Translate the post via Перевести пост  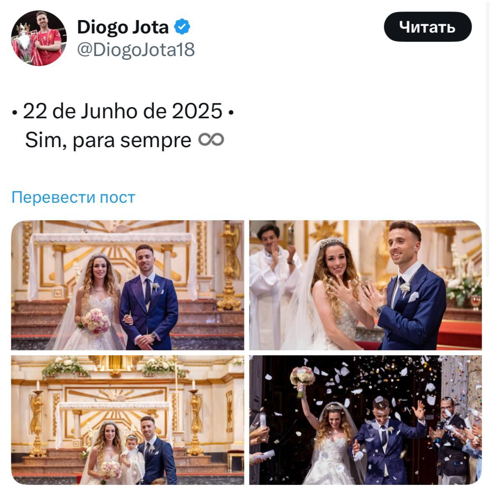pos(73,197)
